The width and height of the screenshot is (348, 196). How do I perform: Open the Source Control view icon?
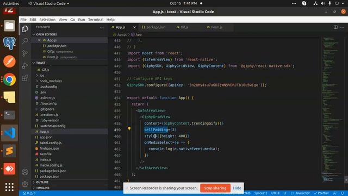(x=25, y=53)
